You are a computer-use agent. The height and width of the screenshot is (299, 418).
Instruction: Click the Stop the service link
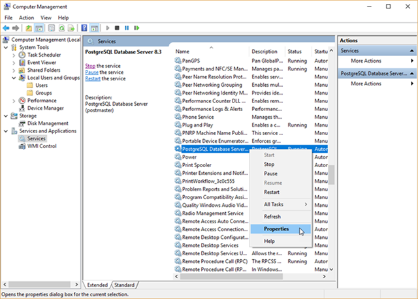click(x=91, y=66)
